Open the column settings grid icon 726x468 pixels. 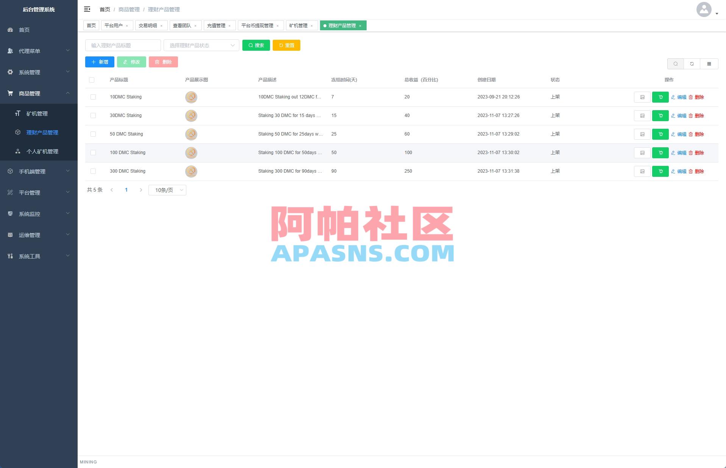click(x=709, y=64)
